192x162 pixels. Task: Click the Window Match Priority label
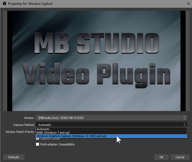[x=20, y=132]
